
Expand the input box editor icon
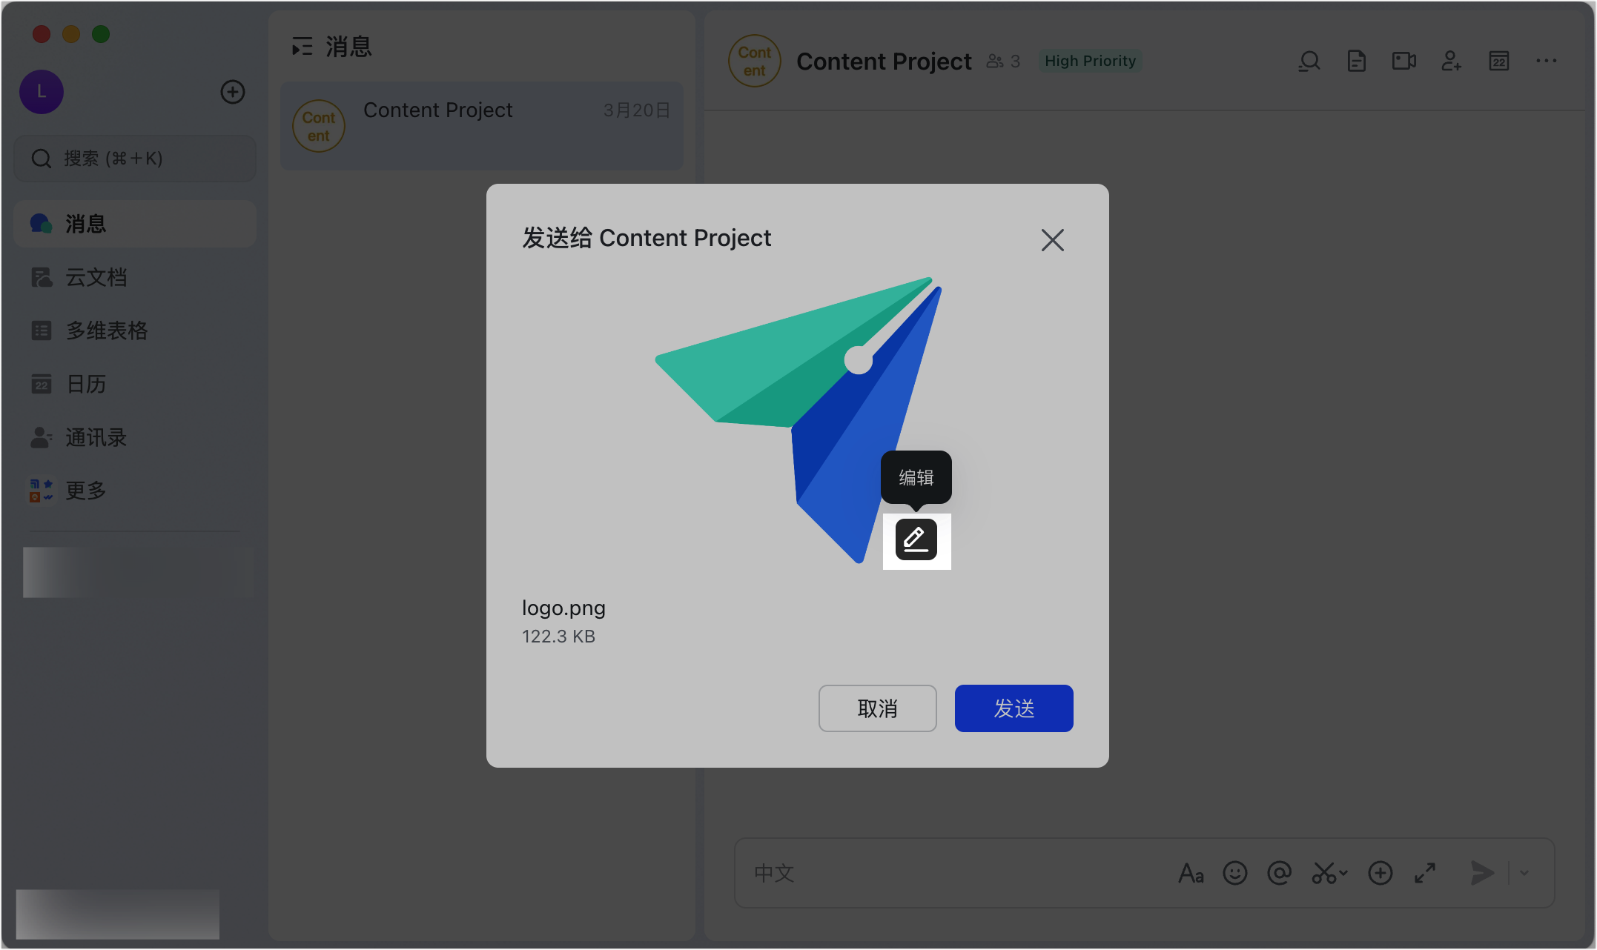click(1425, 873)
